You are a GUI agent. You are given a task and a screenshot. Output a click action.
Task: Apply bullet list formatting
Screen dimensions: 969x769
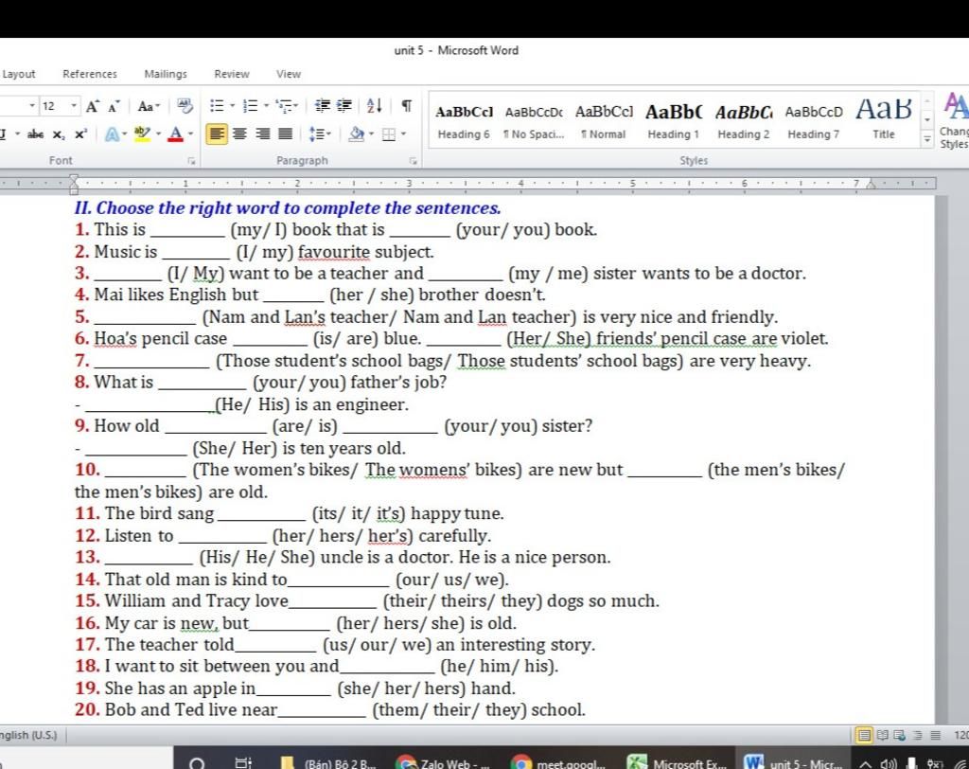click(x=217, y=106)
